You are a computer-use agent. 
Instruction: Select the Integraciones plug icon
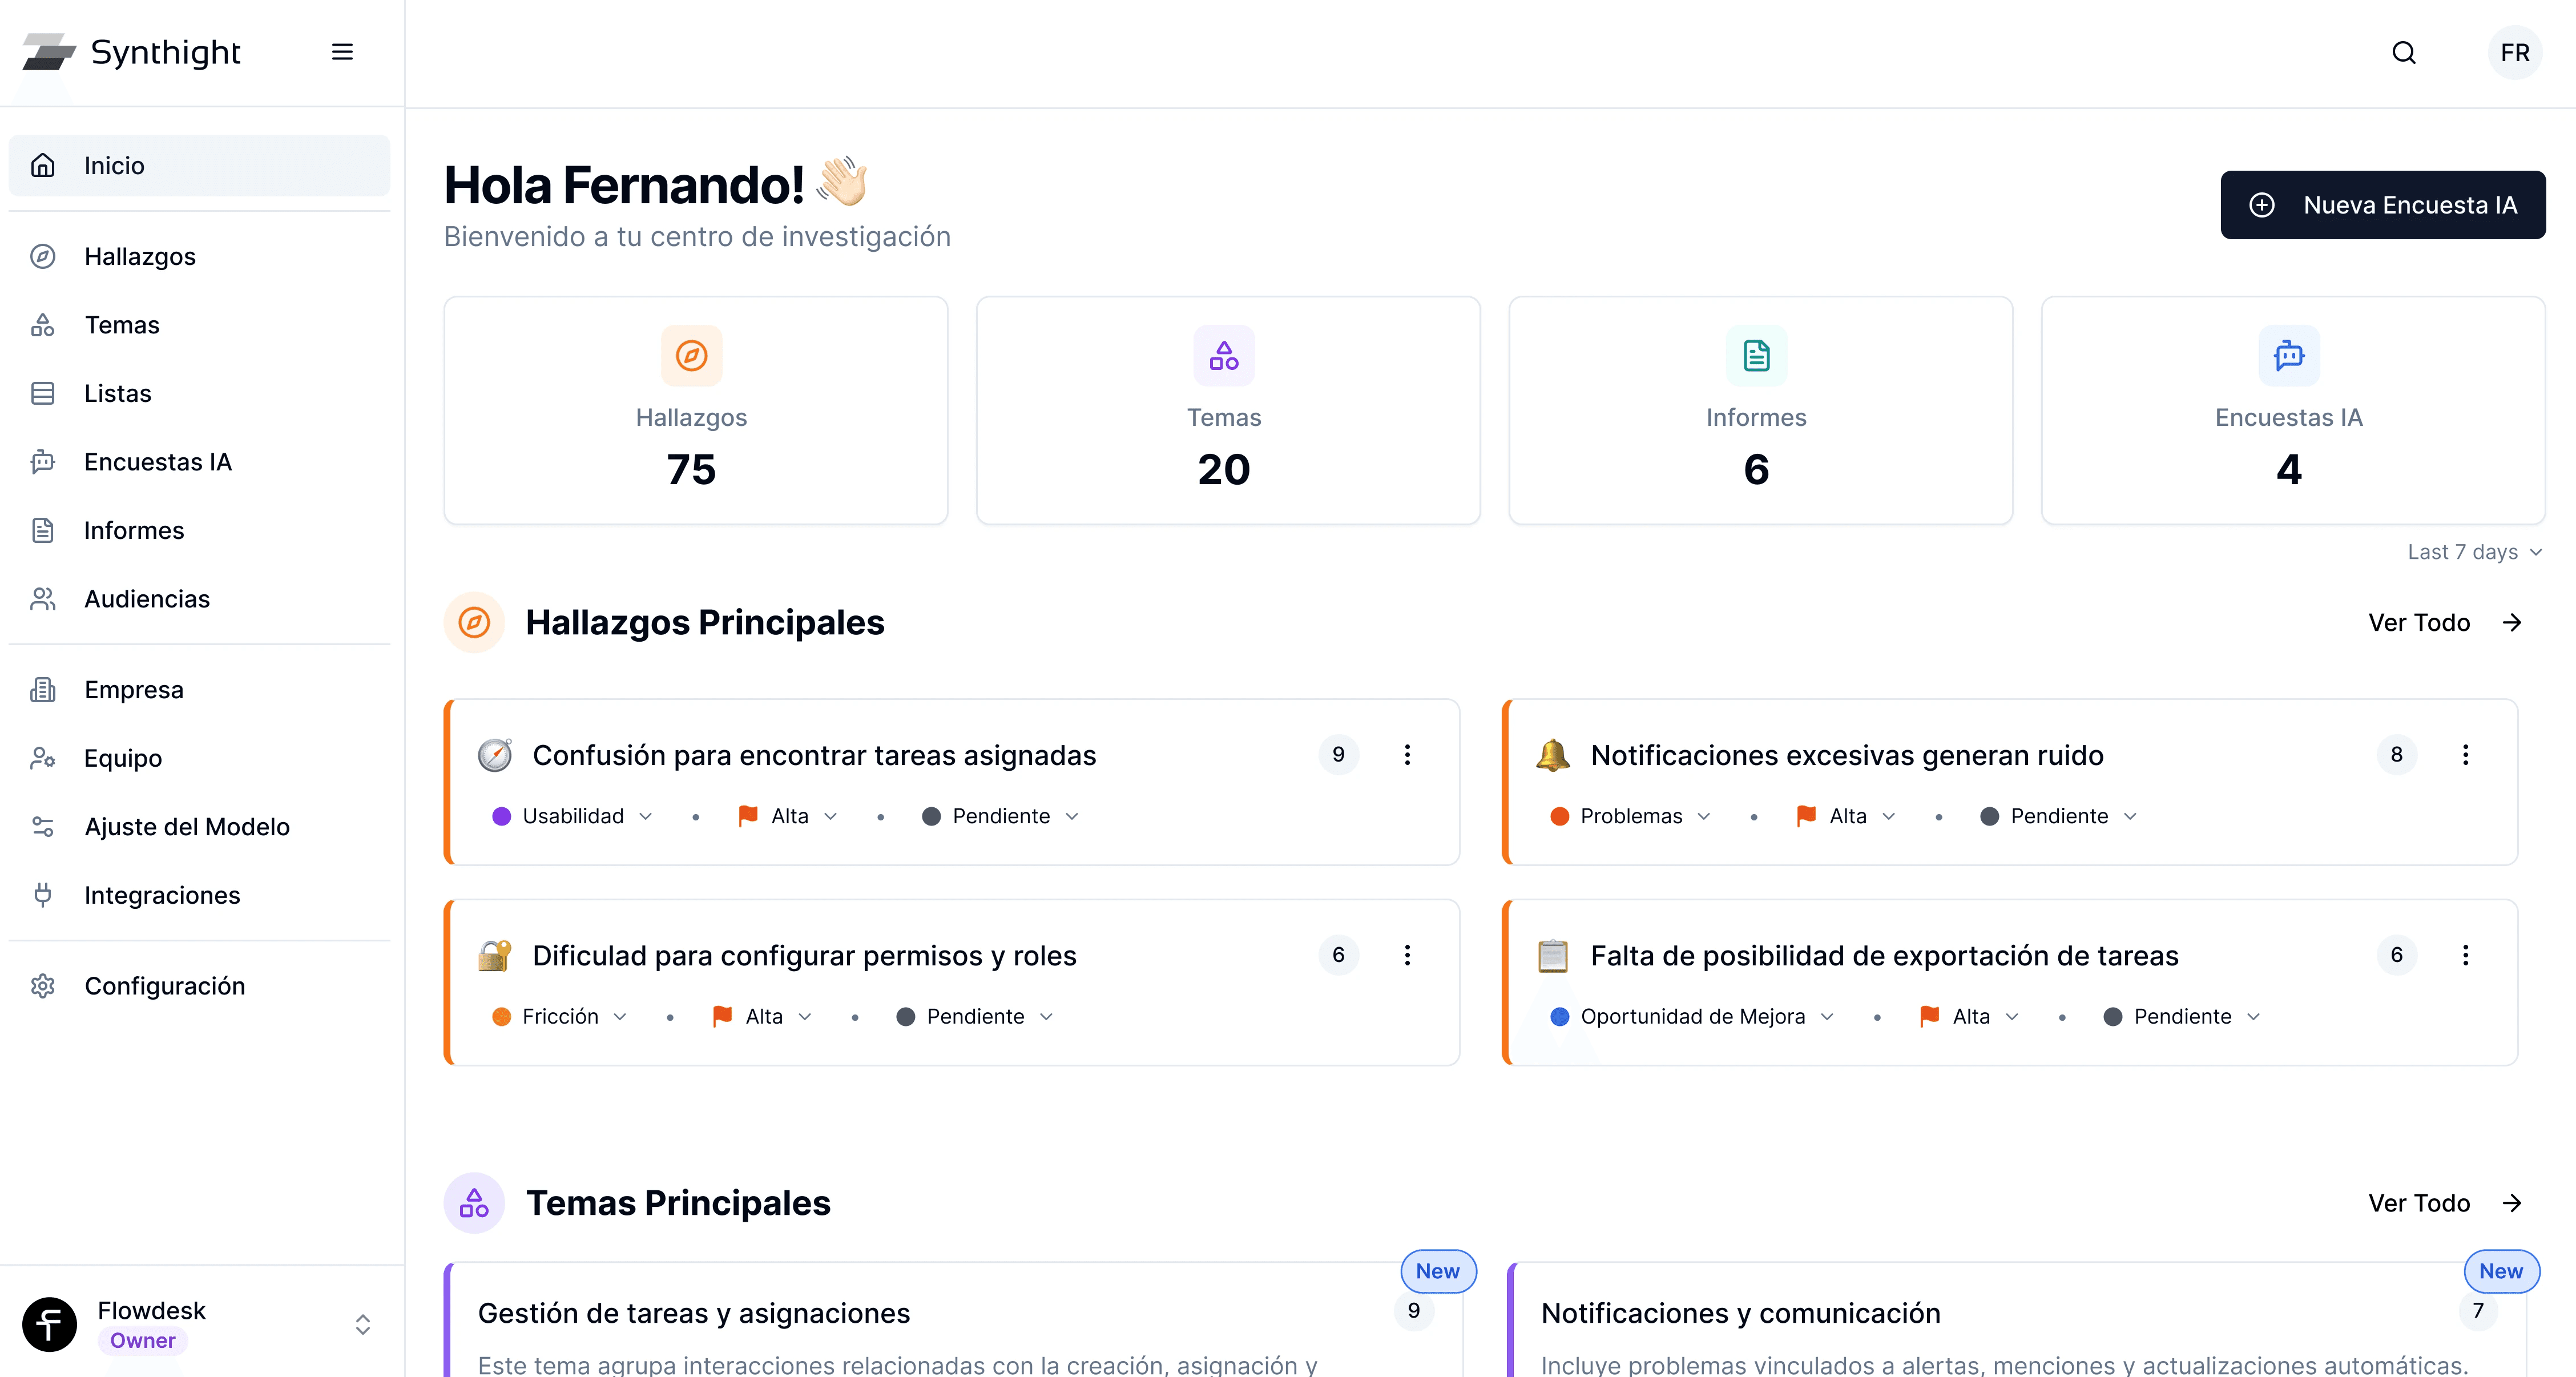tap(43, 894)
